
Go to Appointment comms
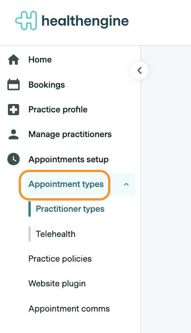(69, 309)
